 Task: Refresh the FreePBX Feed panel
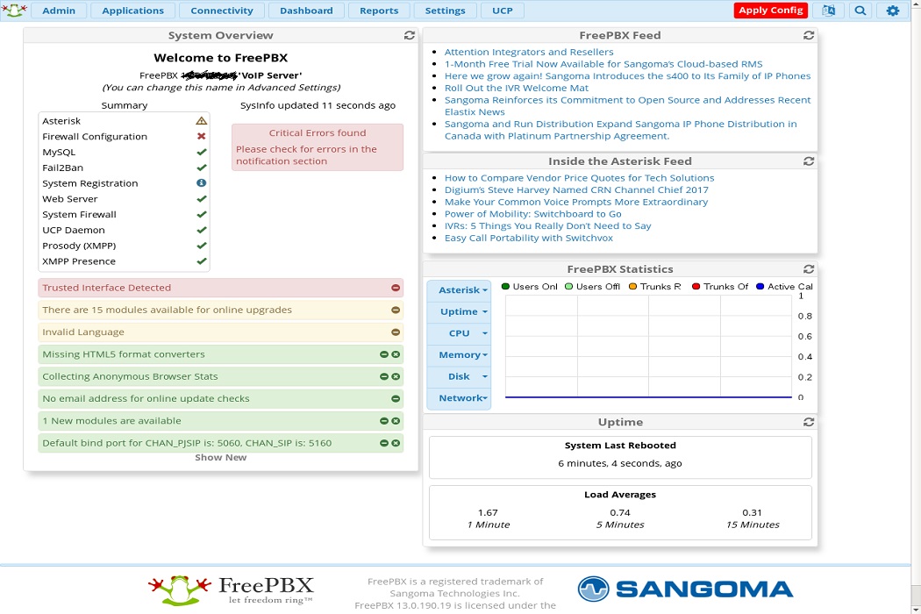click(809, 36)
